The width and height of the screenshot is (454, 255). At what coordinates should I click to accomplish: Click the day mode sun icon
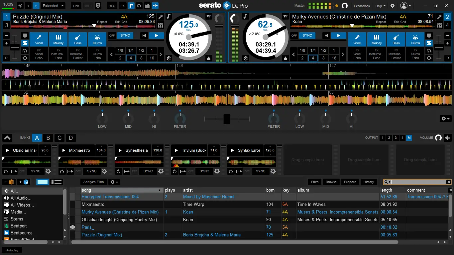(x=20, y=6)
